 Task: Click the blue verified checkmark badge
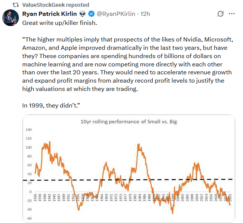point(91,14)
